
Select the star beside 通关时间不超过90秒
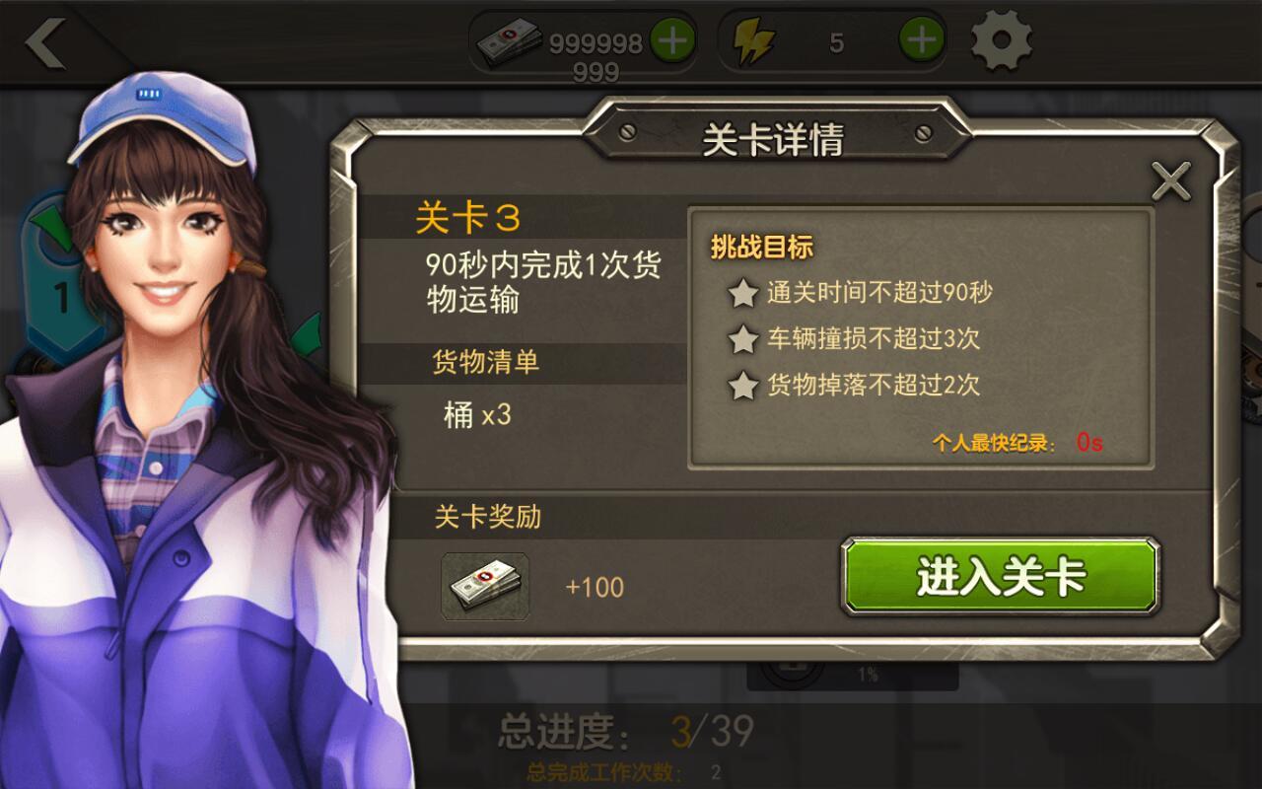(742, 293)
